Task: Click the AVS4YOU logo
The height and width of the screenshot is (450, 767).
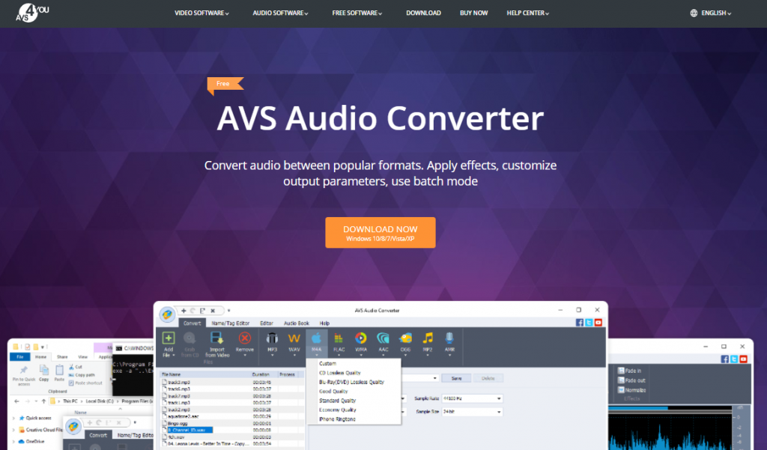Action: click(x=31, y=13)
